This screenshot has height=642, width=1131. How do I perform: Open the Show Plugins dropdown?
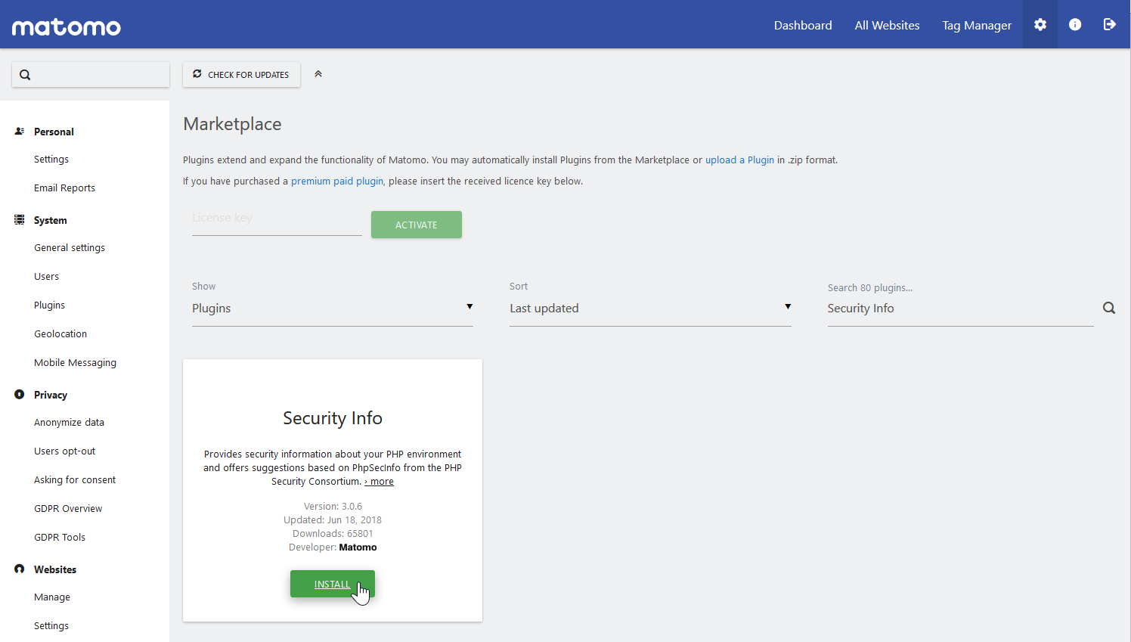[x=333, y=309]
